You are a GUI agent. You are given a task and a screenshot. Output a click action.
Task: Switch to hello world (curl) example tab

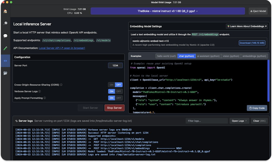(x=166, y=56)
